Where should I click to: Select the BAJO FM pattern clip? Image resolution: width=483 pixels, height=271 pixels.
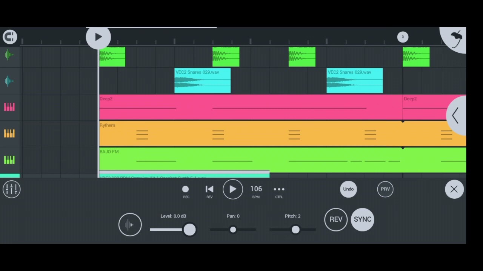tap(283, 160)
